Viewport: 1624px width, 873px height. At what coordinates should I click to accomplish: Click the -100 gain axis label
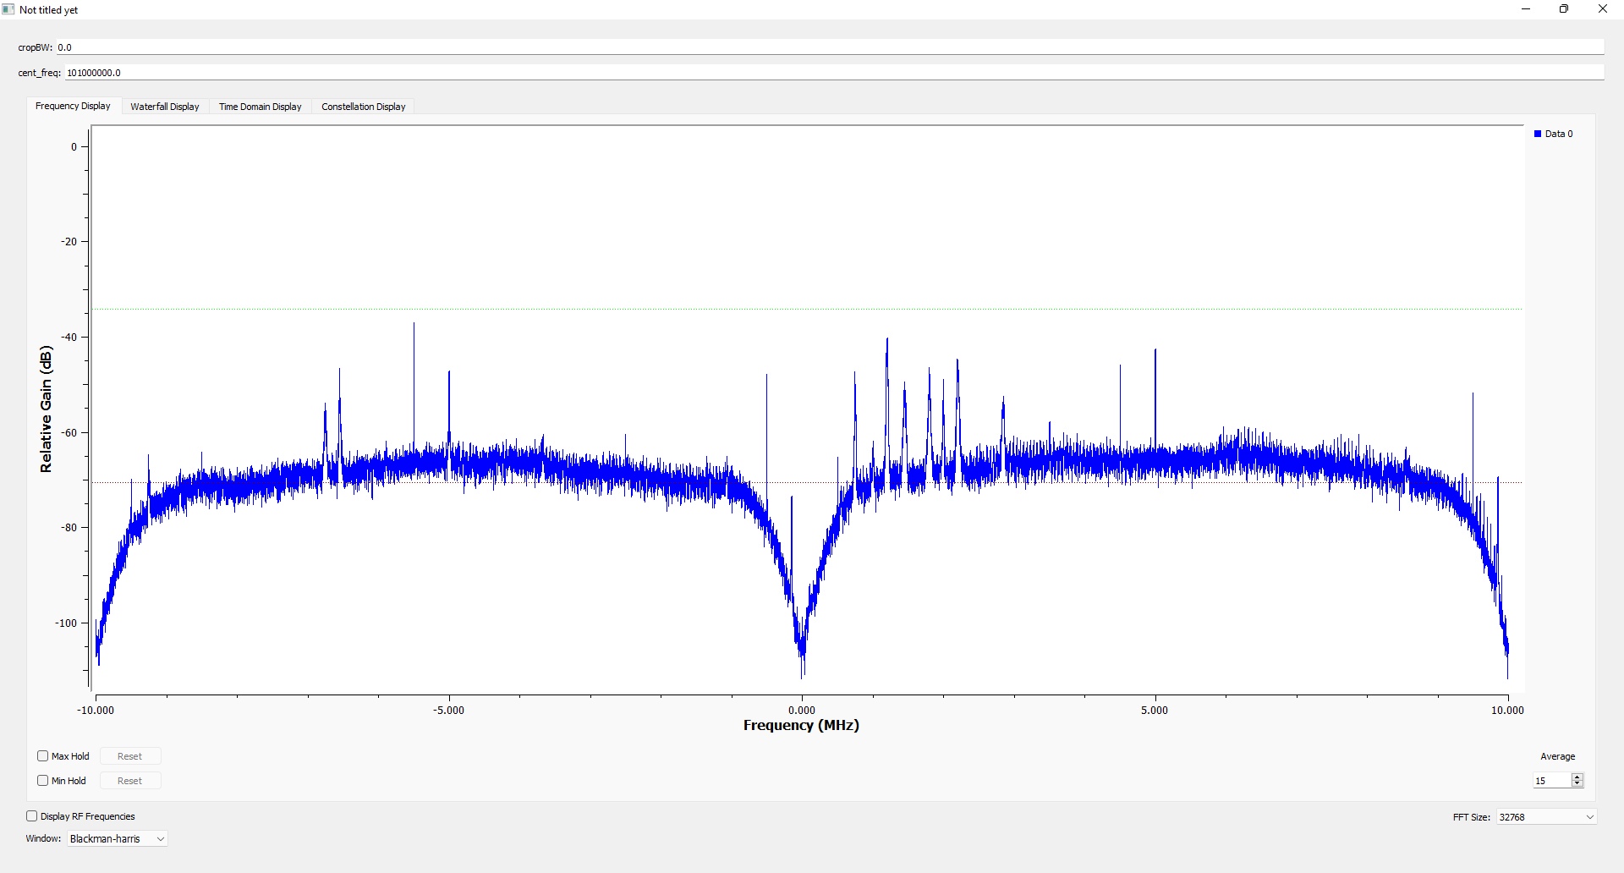66,623
